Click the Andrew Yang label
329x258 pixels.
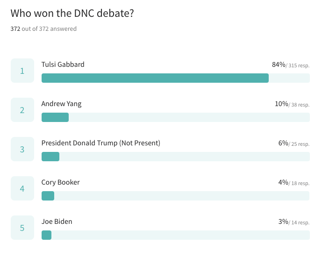pos(61,104)
